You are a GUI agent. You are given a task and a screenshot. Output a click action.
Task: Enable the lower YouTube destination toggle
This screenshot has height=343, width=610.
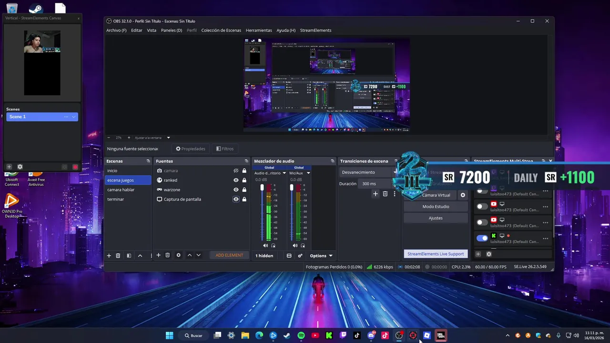482,222
